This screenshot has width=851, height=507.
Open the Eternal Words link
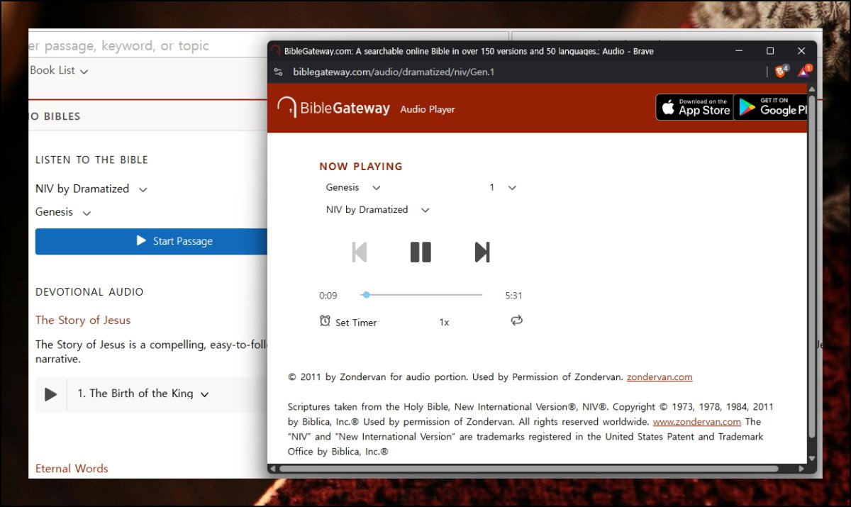72,469
